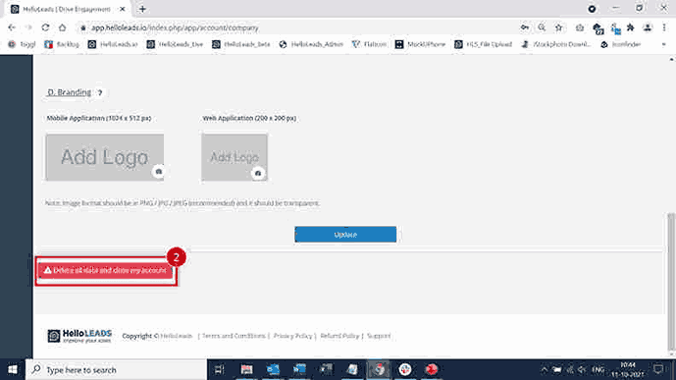Click the Type here to search box

pos(117,369)
